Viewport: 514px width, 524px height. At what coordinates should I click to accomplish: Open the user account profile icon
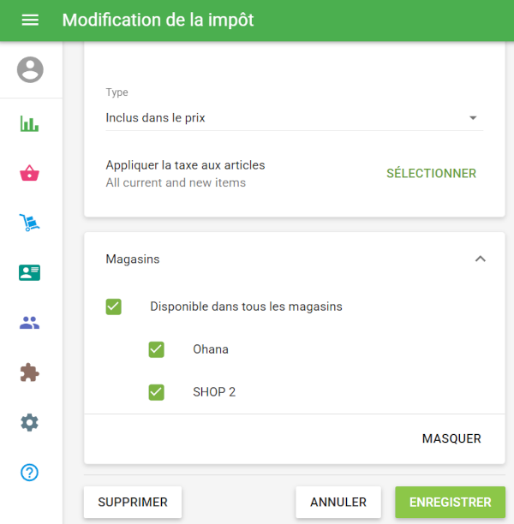[30, 69]
